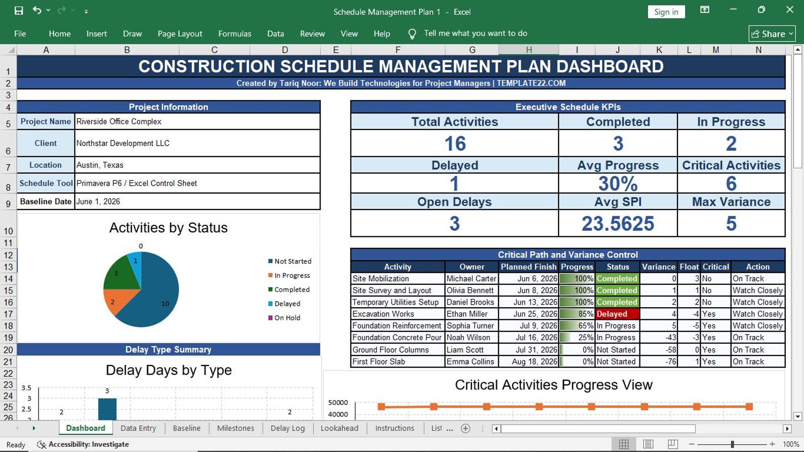
Task: Open the Delay Log sheet tab
Action: click(288, 428)
